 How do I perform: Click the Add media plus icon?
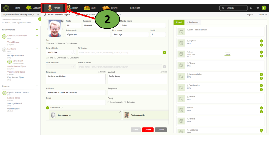[x=48, y=108]
